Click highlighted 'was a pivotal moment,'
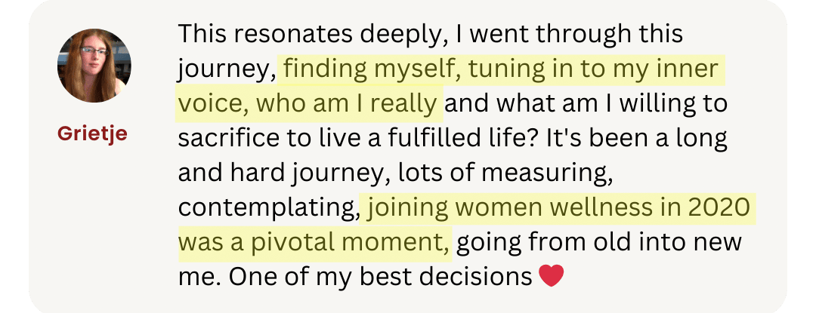The height and width of the screenshot is (313, 816). tap(314, 243)
